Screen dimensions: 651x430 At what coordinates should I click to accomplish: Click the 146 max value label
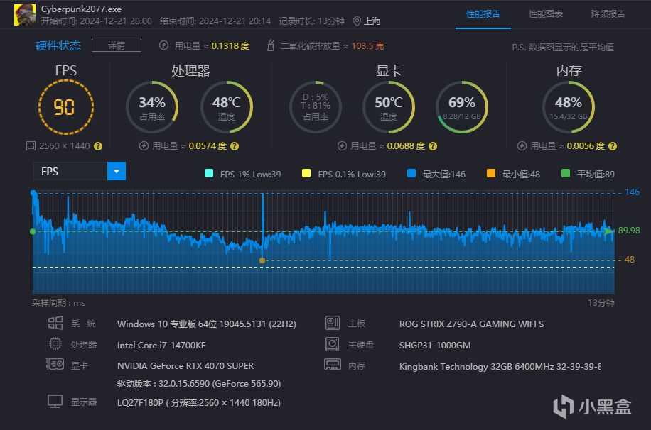click(x=632, y=192)
